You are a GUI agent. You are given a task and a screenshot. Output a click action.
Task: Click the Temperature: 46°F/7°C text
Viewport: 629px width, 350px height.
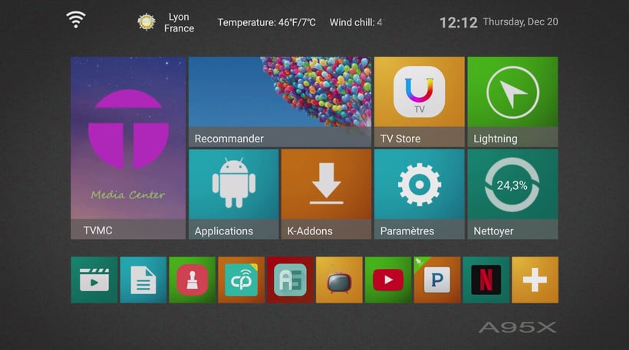[x=266, y=22]
